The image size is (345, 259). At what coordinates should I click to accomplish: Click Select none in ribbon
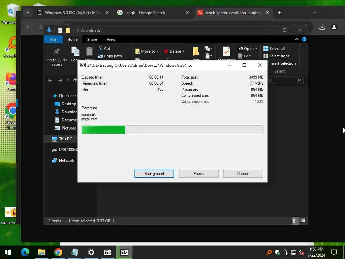point(277,56)
